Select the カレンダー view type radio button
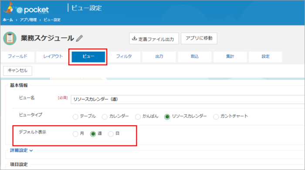Screen dimensions: 305x170 105,117
